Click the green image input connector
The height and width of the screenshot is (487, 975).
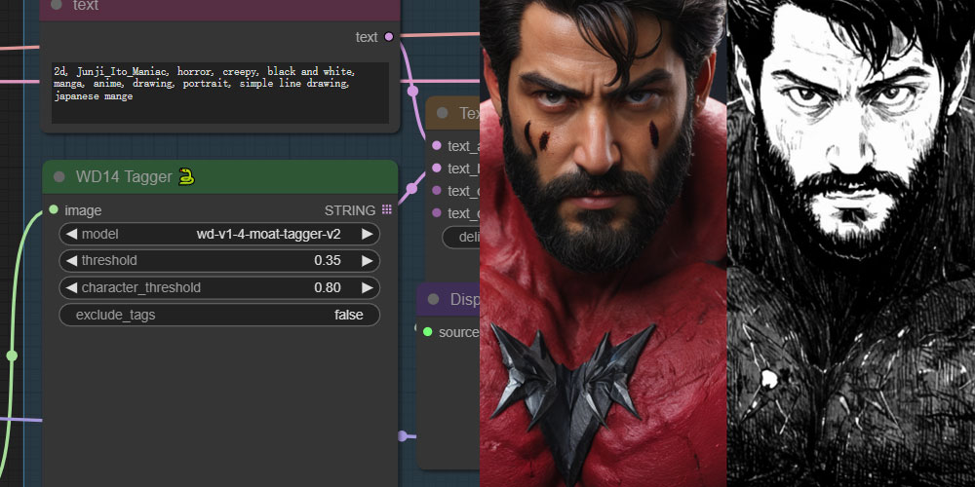click(x=54, y=210)
